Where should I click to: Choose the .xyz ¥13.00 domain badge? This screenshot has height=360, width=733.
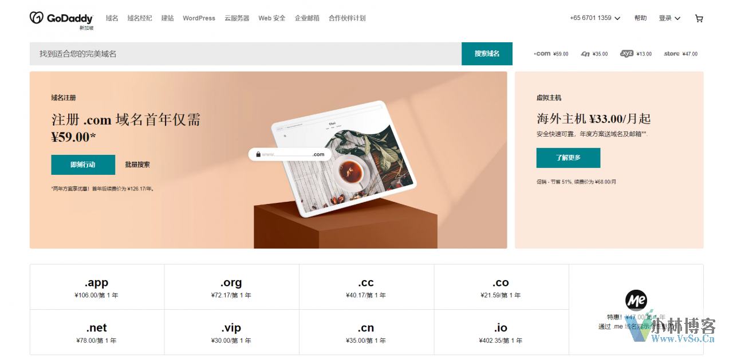tap(636, 54)
